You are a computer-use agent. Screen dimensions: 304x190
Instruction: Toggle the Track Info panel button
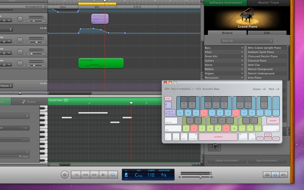275,175
